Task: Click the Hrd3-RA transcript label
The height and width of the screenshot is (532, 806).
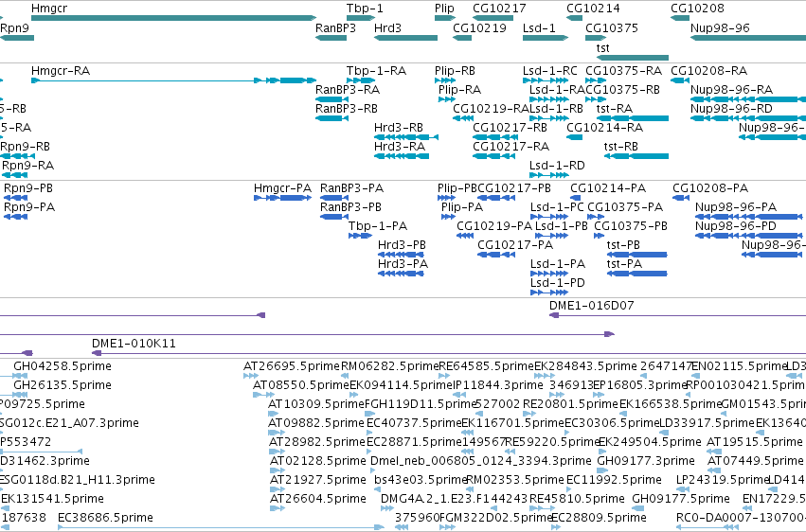Action: (400, 147)
